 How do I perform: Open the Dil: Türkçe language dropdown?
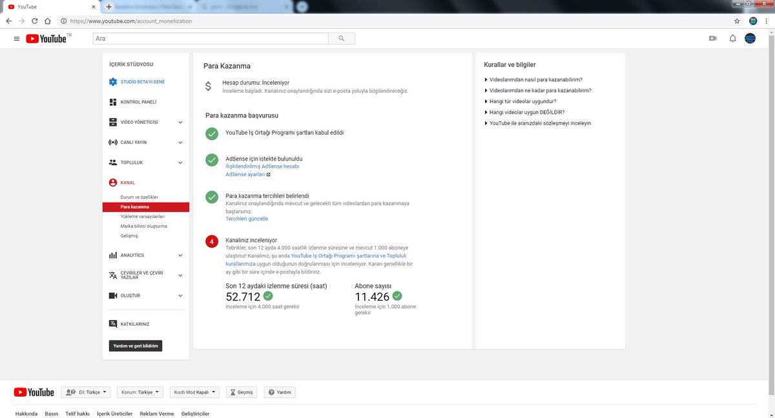(86, 392)
